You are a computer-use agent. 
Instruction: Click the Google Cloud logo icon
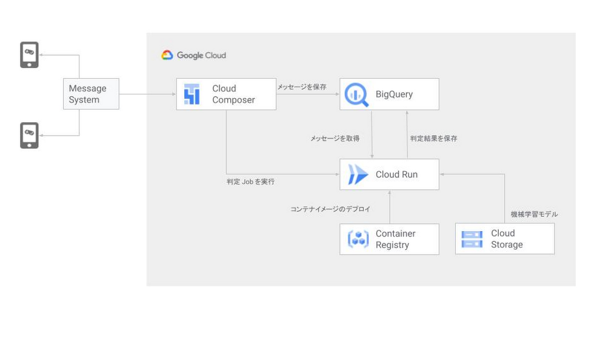click(x=167, y=55)
